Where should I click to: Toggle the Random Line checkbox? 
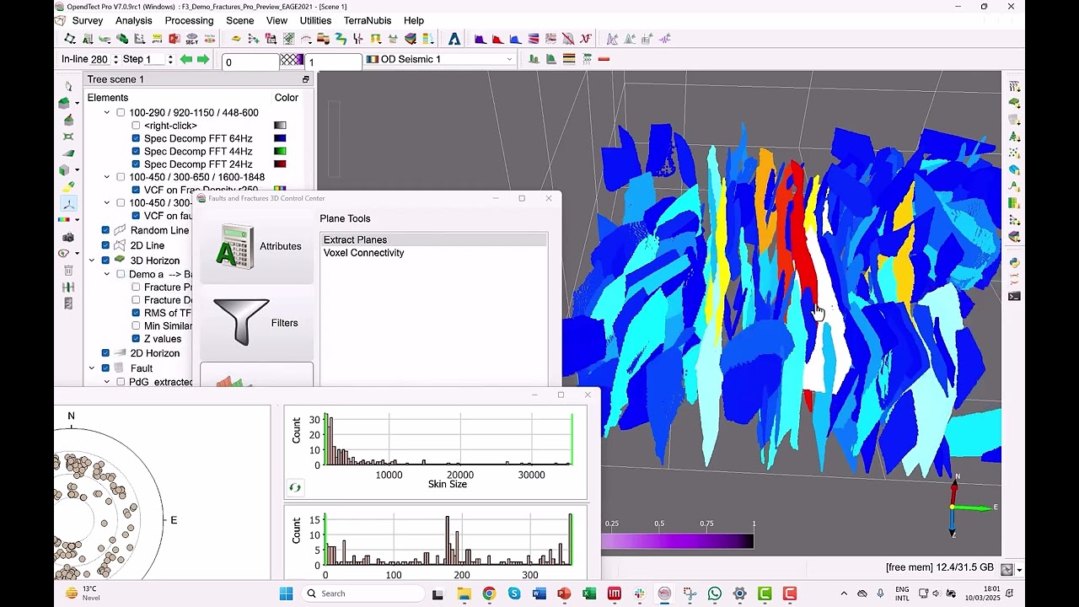105,230
